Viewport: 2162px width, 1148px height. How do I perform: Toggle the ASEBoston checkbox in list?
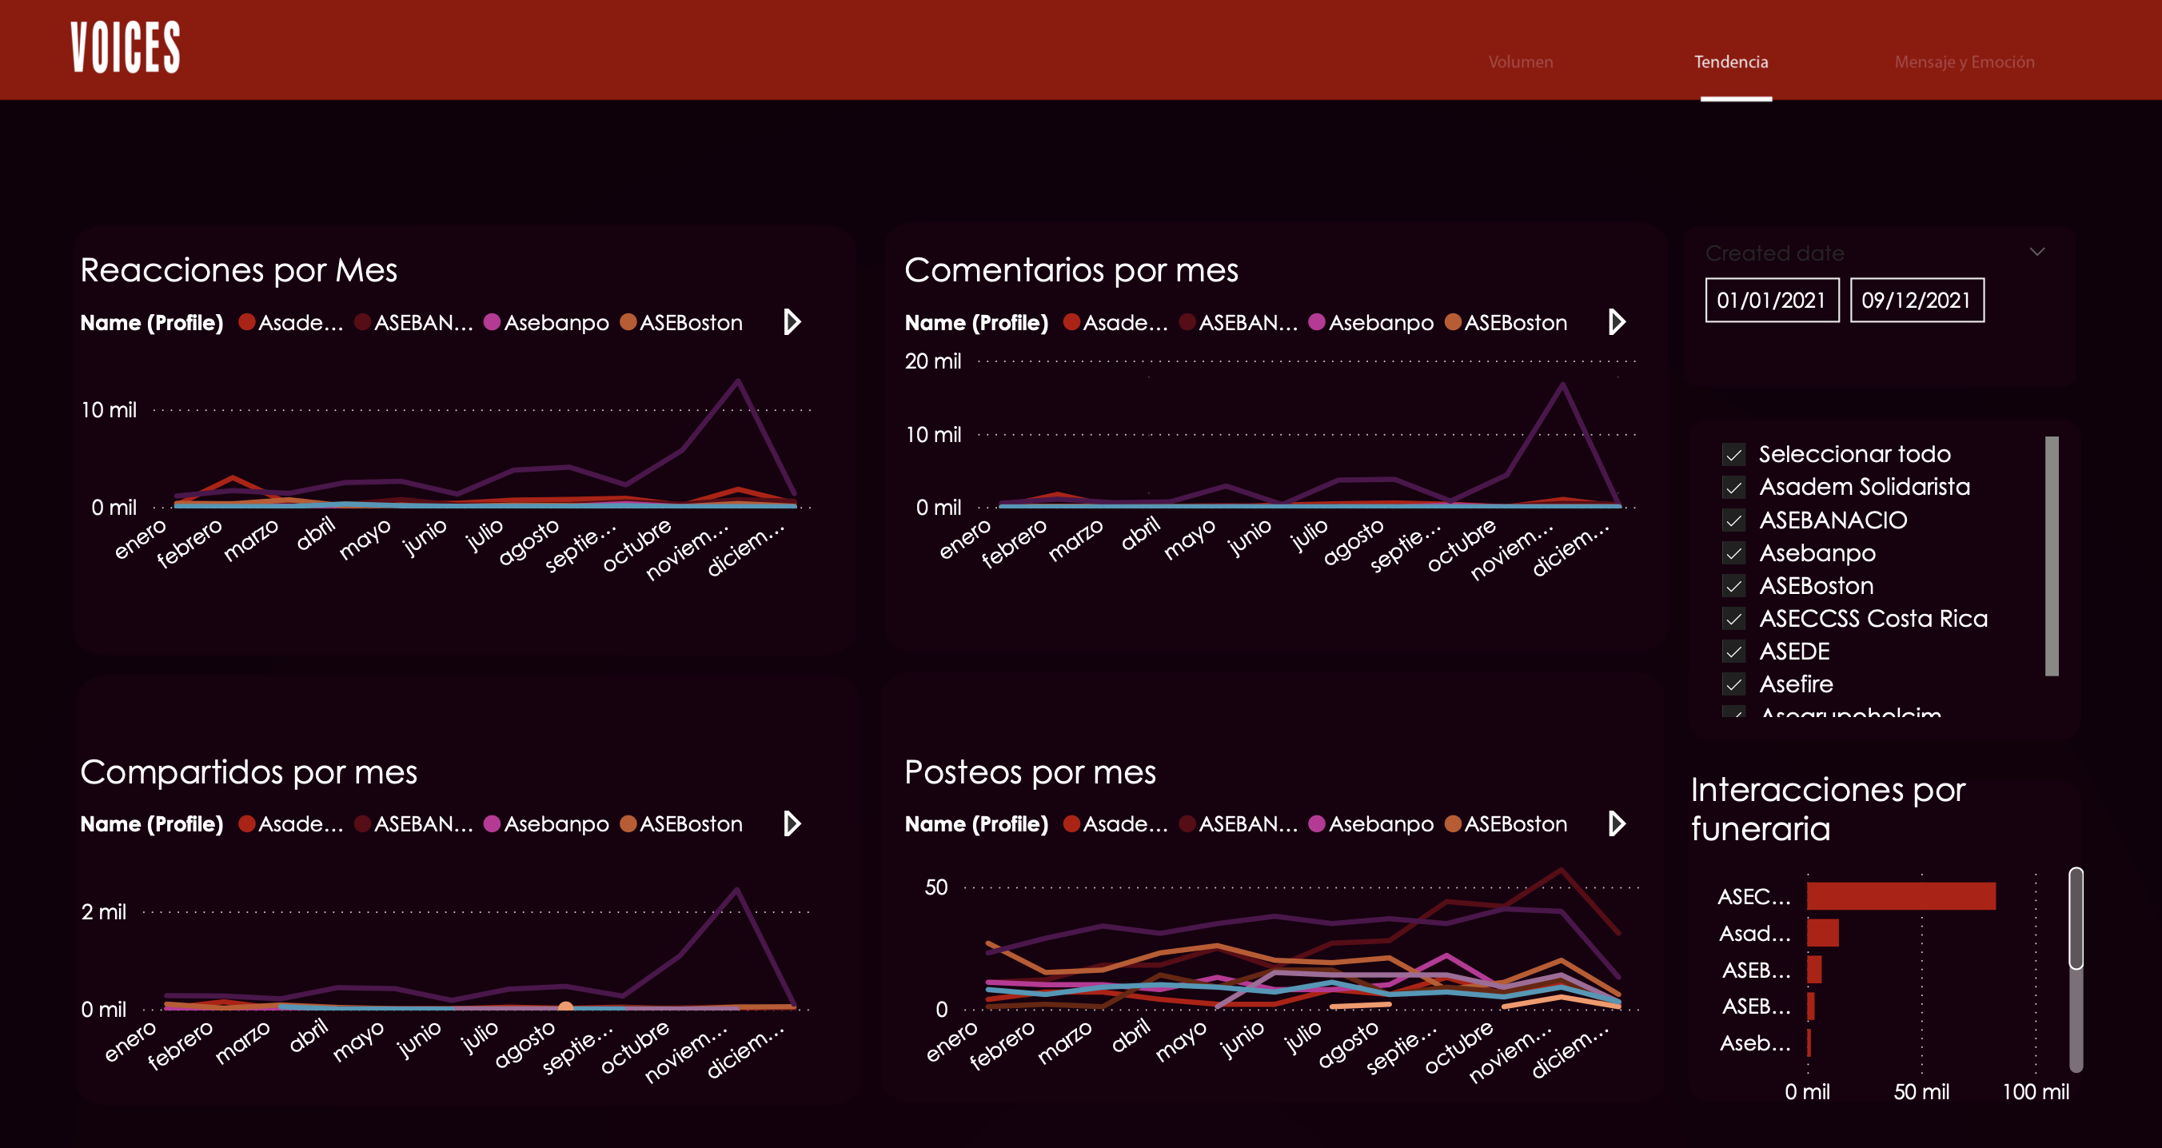(x=1734, y=586)
